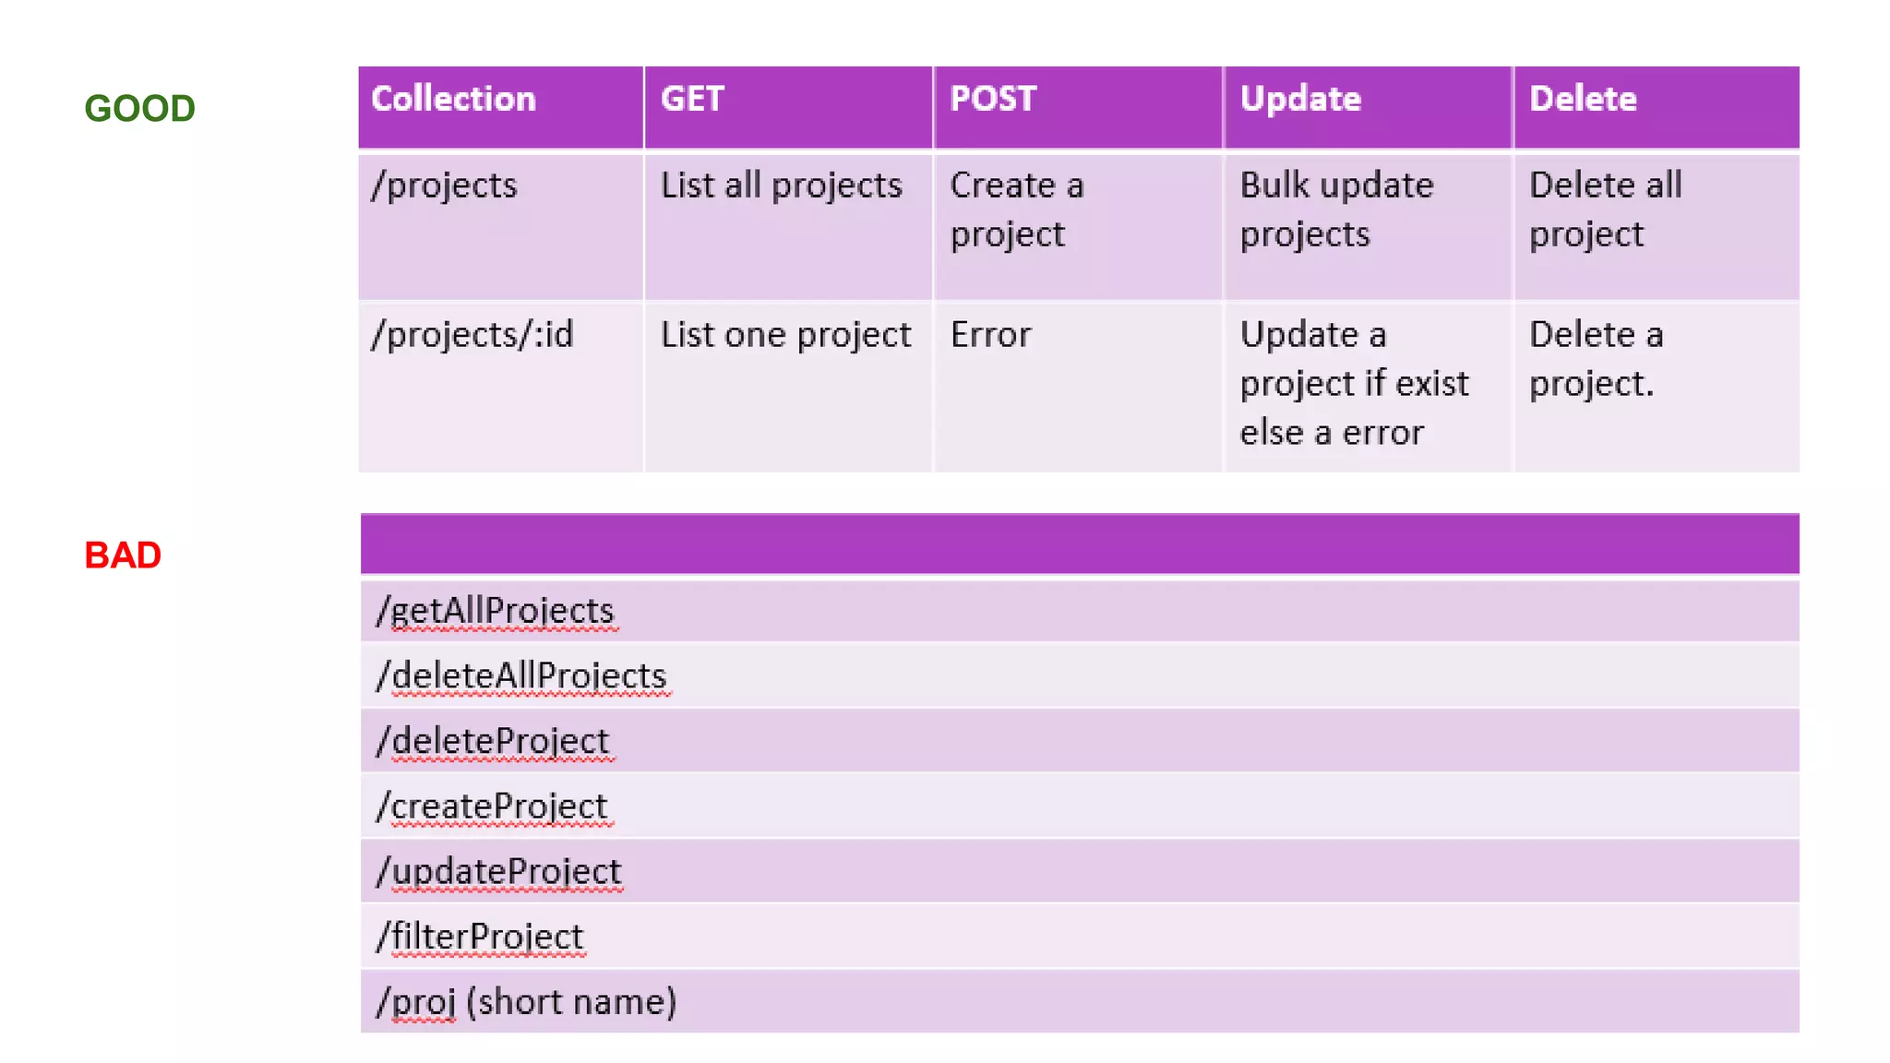
Task: Select the "List one project" cell
Action: click(x=785, y=335)
